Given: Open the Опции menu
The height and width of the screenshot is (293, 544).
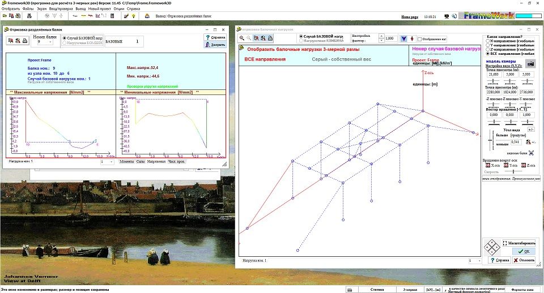Looking at the screenshot, I should pyautogui.click(x=118, y=8).
